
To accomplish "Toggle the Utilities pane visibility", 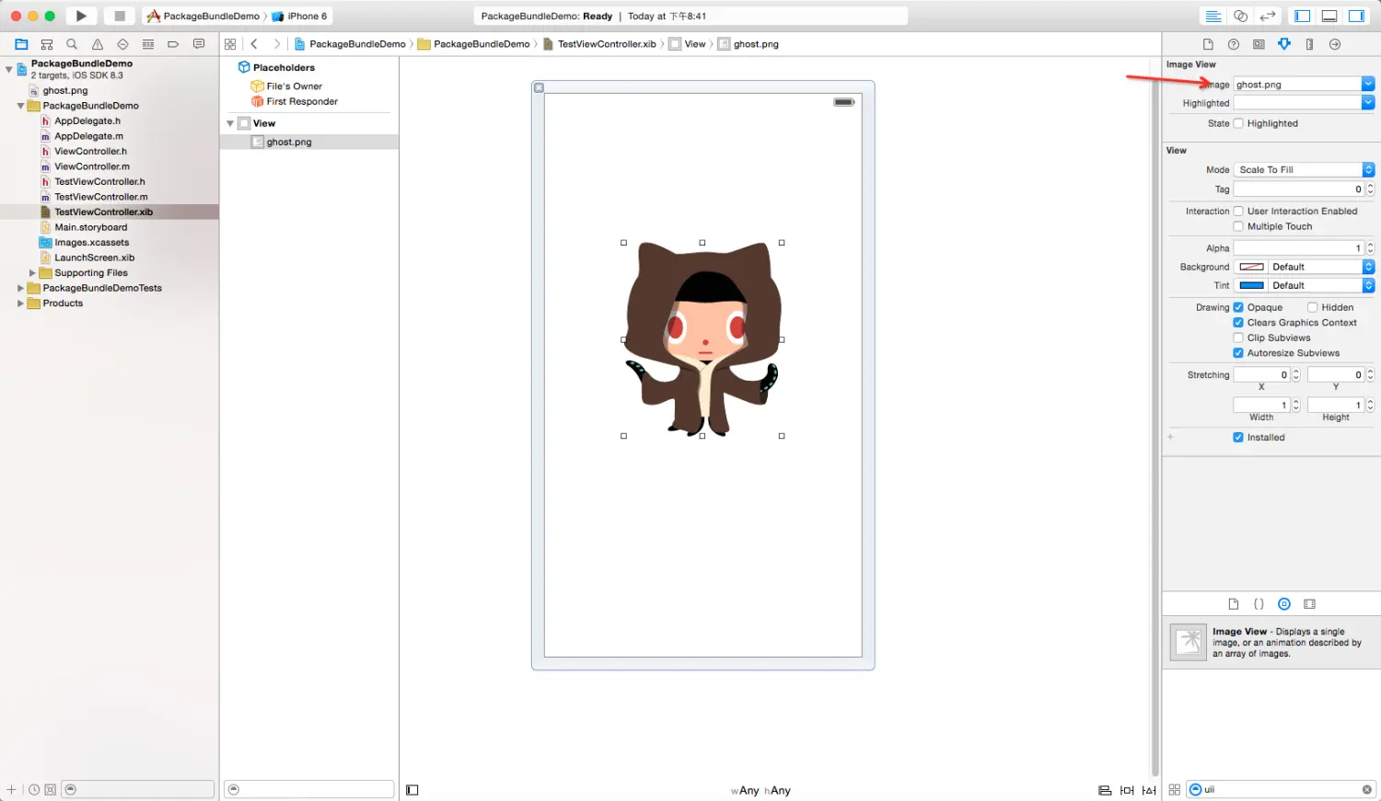I will point(1356,16).
